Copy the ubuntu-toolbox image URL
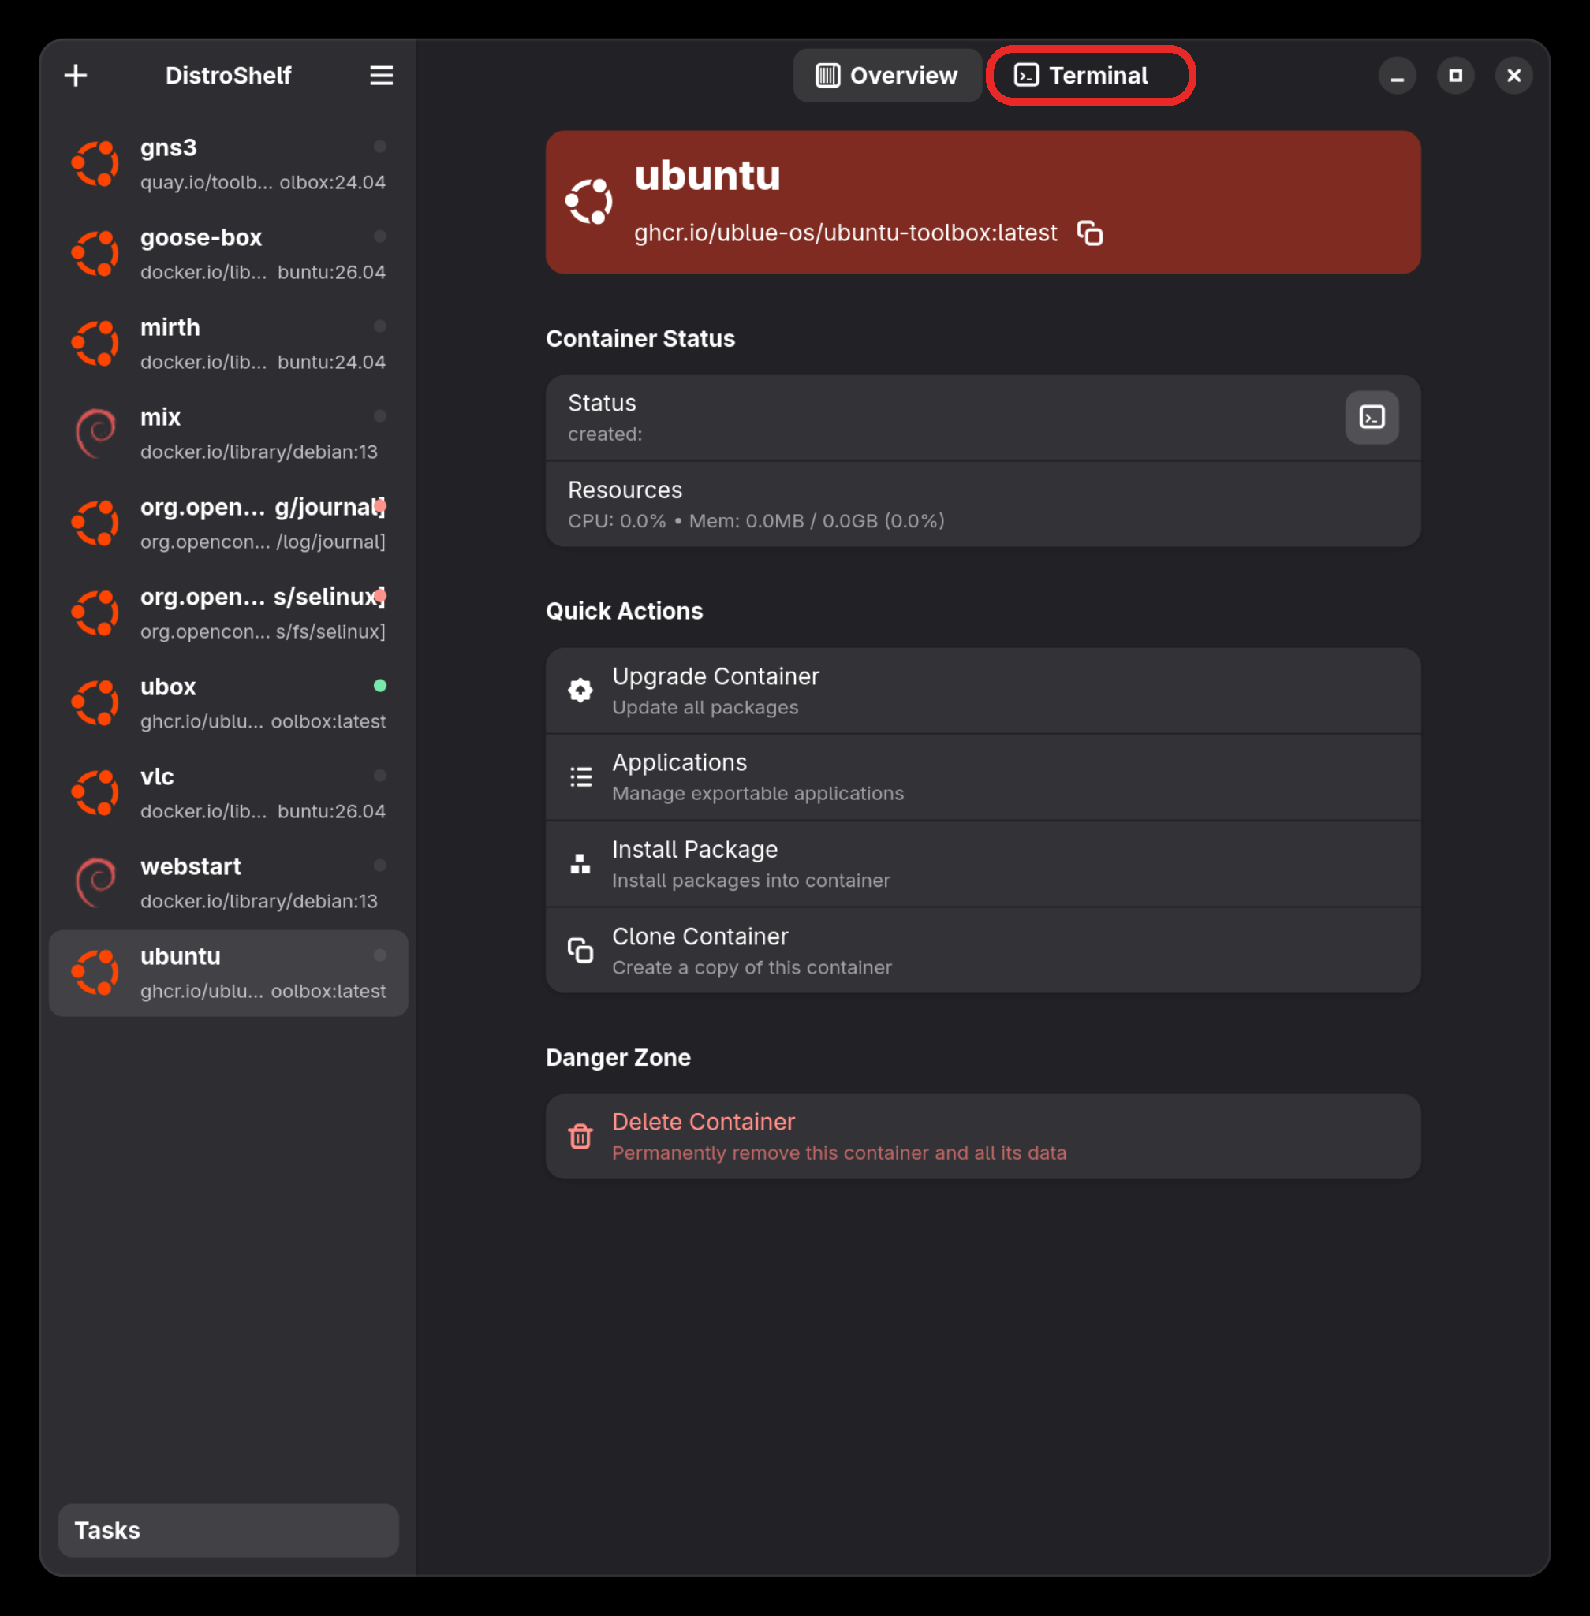The height and width of the screenshot is (1616, 1590). tap(1090, 233)
